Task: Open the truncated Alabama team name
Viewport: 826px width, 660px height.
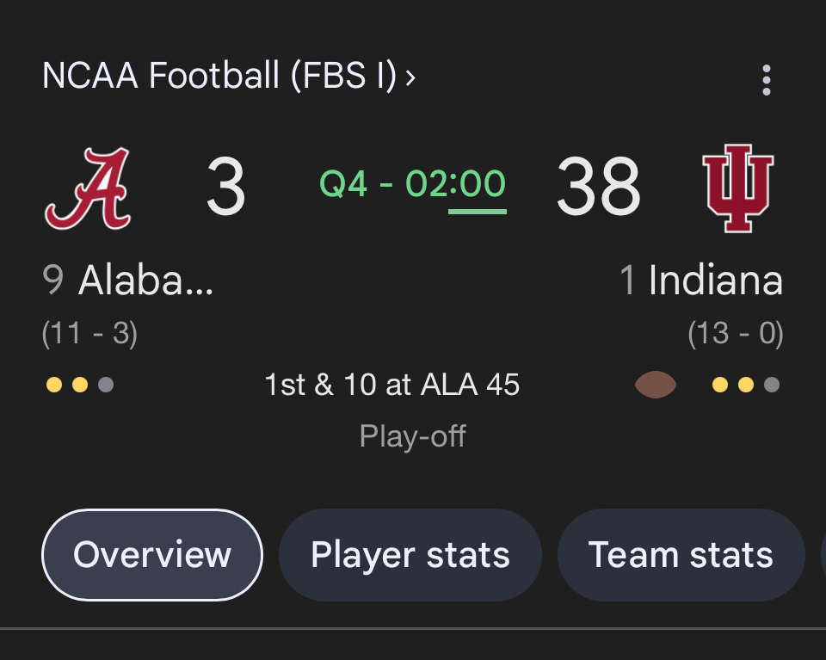Action: [145, 281]
